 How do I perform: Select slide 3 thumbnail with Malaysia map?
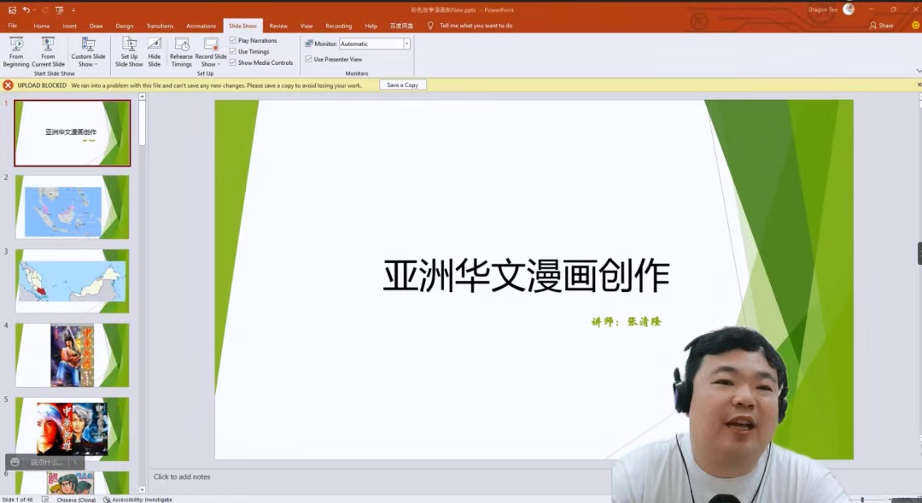[x=73, y=281]
